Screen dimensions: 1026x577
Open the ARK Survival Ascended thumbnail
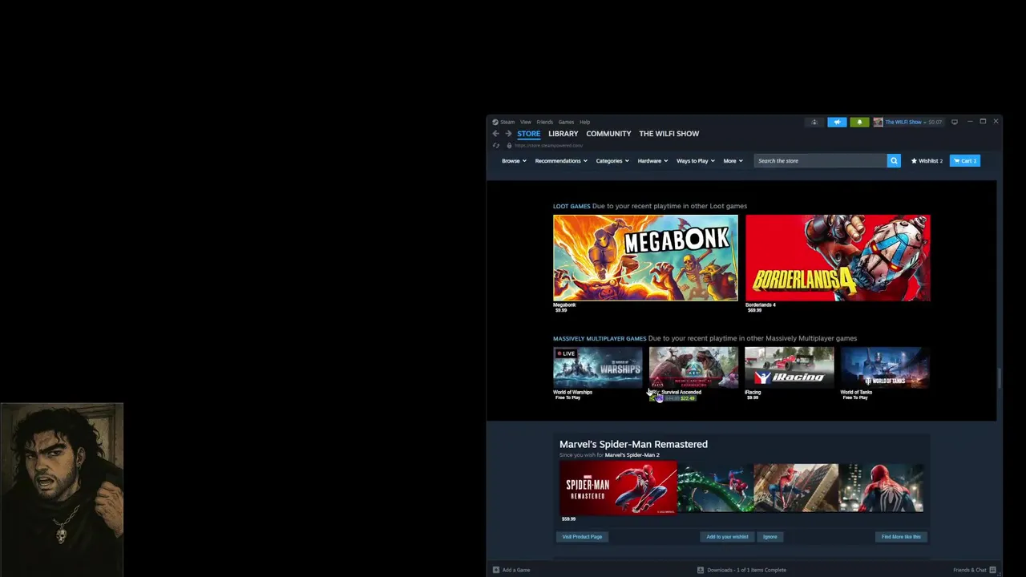693,368
